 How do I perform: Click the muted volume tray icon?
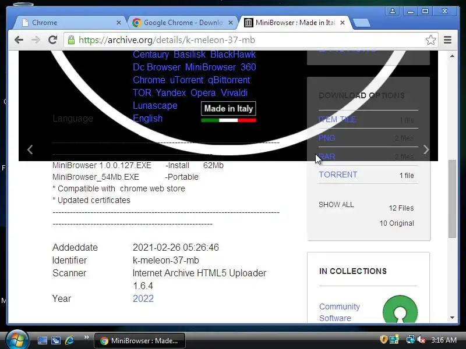pos(421,339)
